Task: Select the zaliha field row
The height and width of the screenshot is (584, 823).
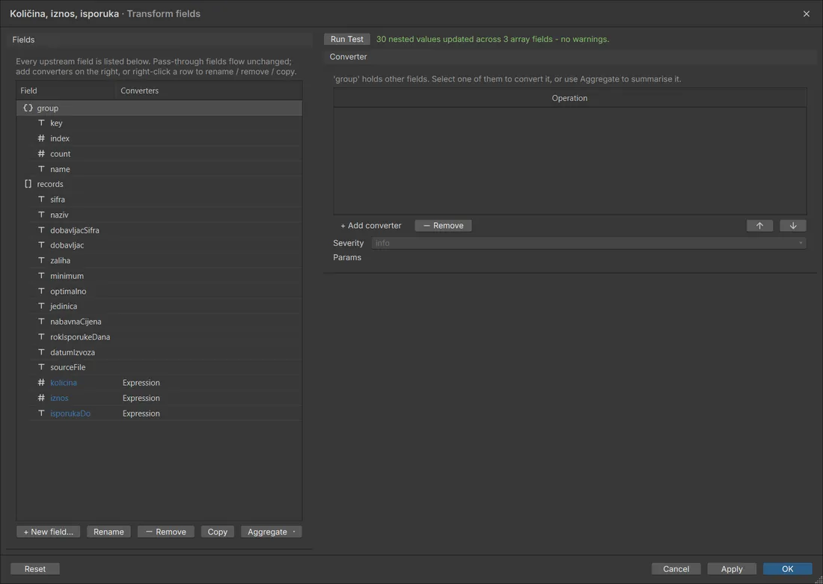Action: pos(159,260)
